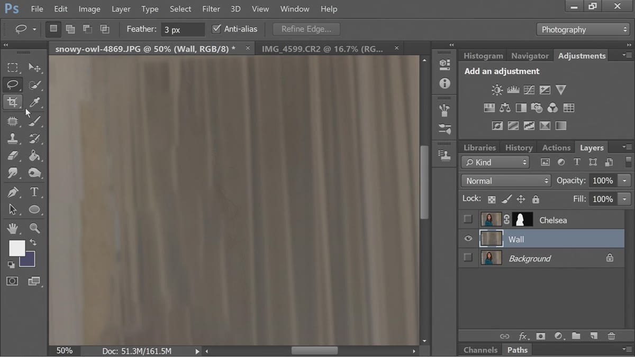This screenshot has height=357, width=635.
Task: Toggle the Anti-alias checkbox
Action: coord(216,29)
